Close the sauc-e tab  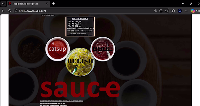[47, 4]
